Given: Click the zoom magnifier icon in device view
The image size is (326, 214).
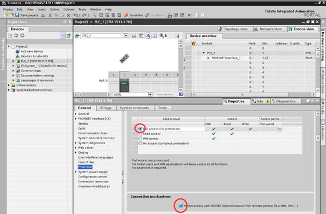Looking at the screenshot, I should [162, 35].
